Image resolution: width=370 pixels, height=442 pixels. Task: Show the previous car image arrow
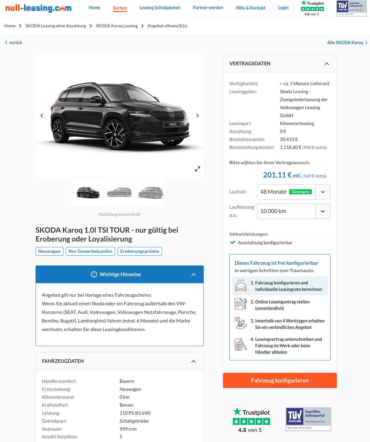[x=42, y=116]
